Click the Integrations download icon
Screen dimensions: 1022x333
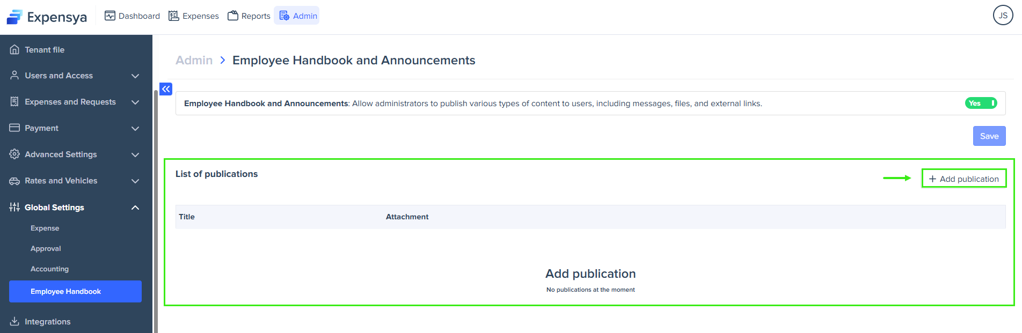(14, 321)
